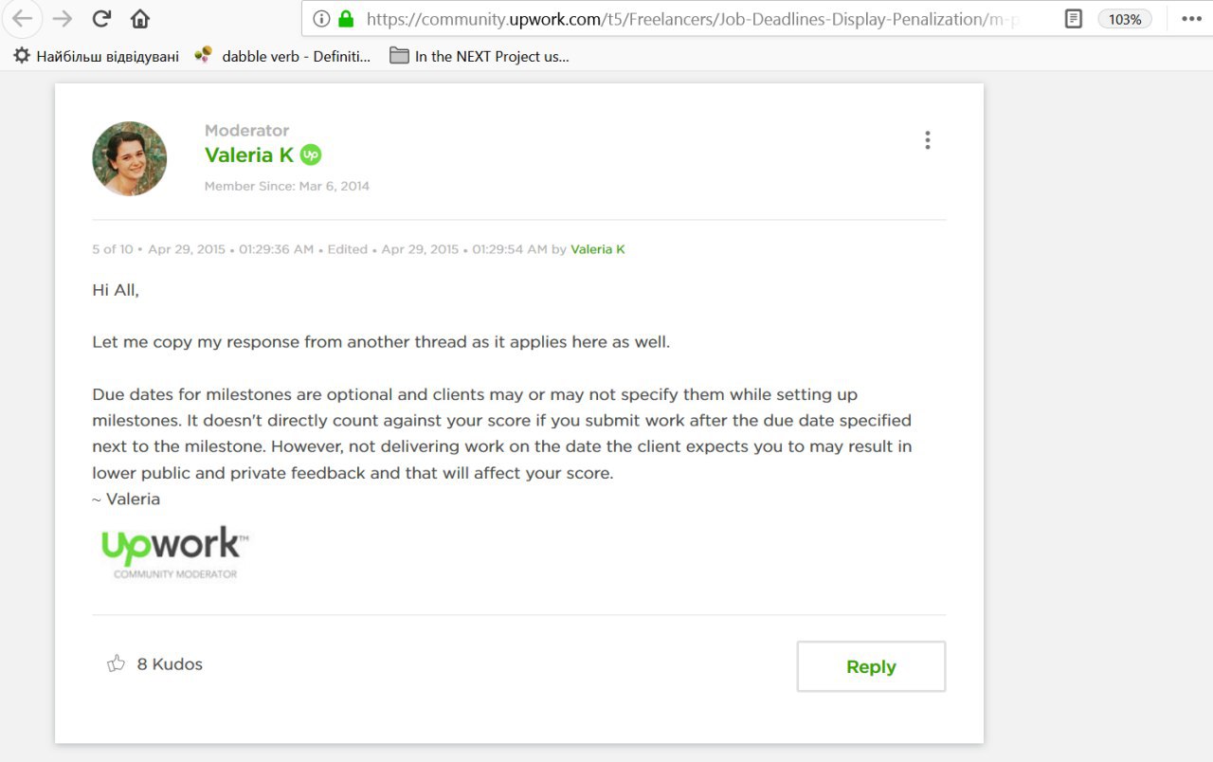Click the Valeria K link in edited line
Viewport: 1213px width, 762px height.
[597, 249]
